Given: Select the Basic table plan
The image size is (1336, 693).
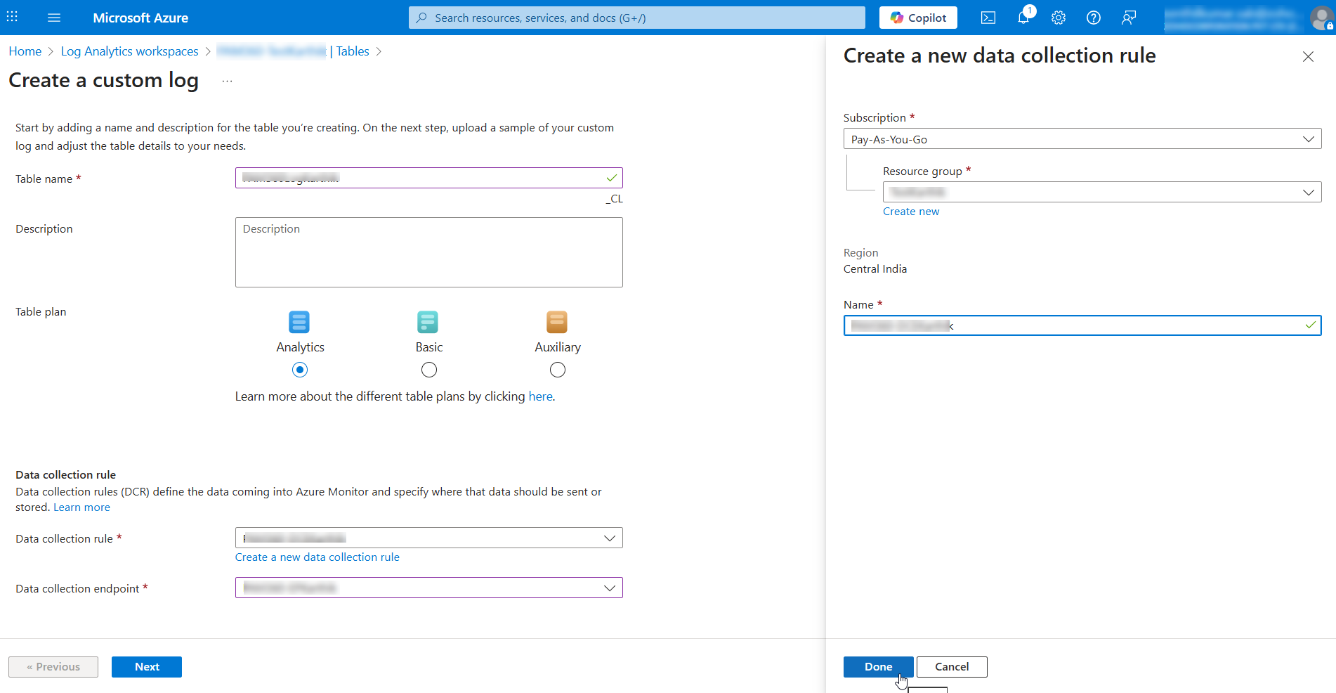Looking at the screenshot, I should (x=428, y=370).
